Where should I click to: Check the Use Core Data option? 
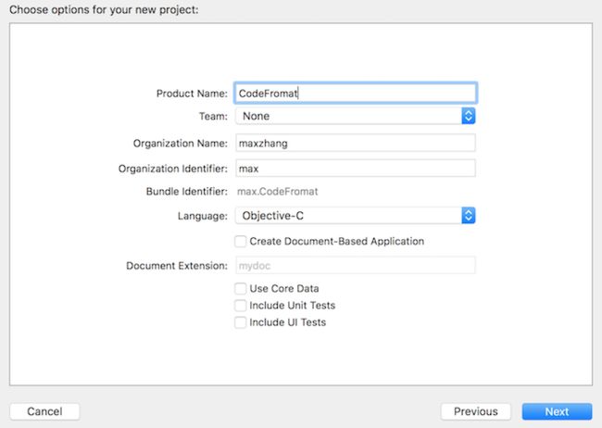click(241, 288)
